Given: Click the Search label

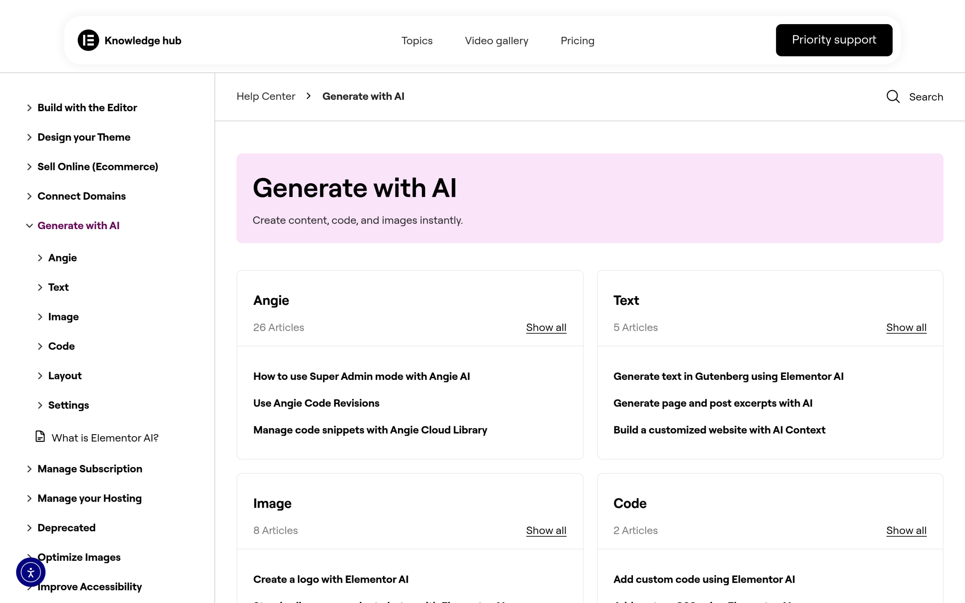Looking at the screenshot, I should [x=926, y=97].
